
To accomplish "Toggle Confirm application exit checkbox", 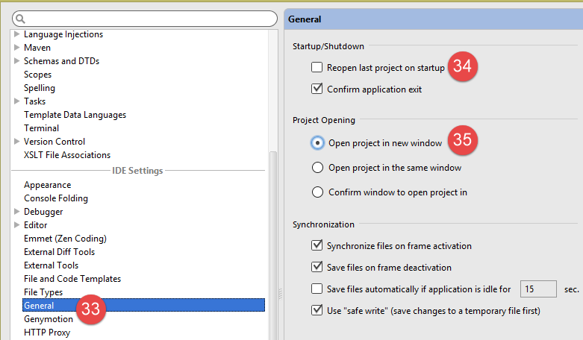I will [x=318, y=89].
